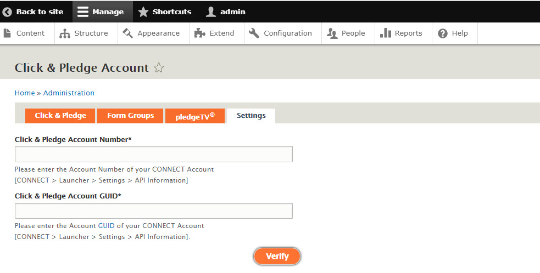This screenshot has width=540, height=273.
Task: Focus the Click & Pledge Account Number field
Action: [x=154, y=154]
